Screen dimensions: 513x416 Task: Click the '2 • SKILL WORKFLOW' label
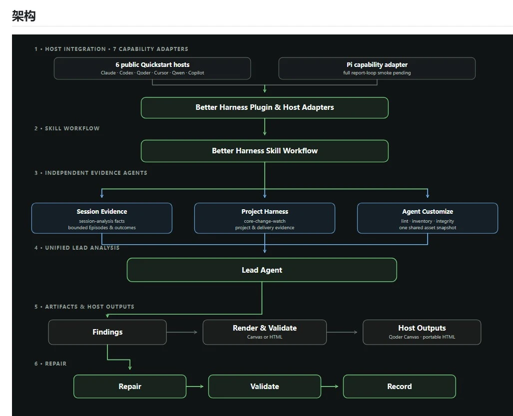pyautogui.click(x=67, y=128)
